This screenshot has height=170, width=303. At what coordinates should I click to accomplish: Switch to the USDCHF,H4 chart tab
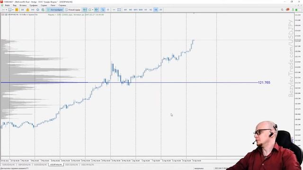[x=88, y=165]
